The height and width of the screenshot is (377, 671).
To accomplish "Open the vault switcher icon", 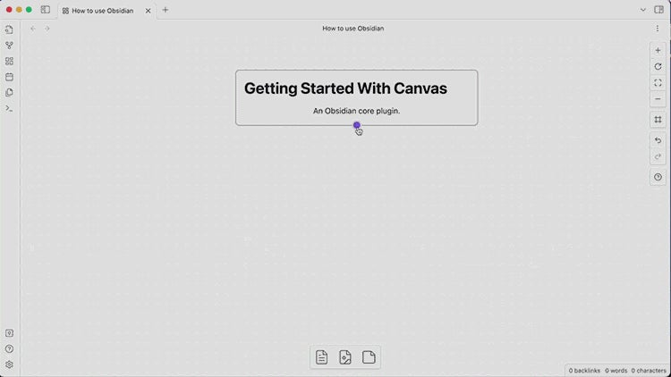I will click(x=9, y=333).
